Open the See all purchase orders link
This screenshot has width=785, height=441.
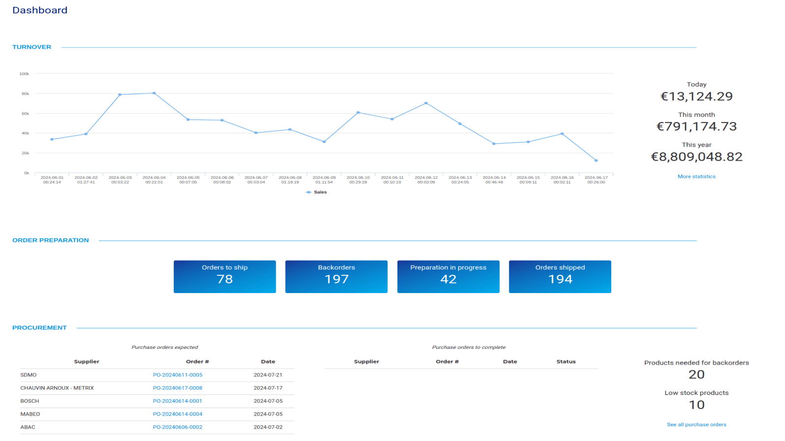tap(696, 424)
